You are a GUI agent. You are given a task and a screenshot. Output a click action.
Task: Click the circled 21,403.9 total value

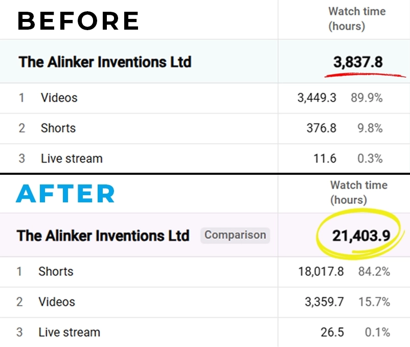click(x=361, y=236)
